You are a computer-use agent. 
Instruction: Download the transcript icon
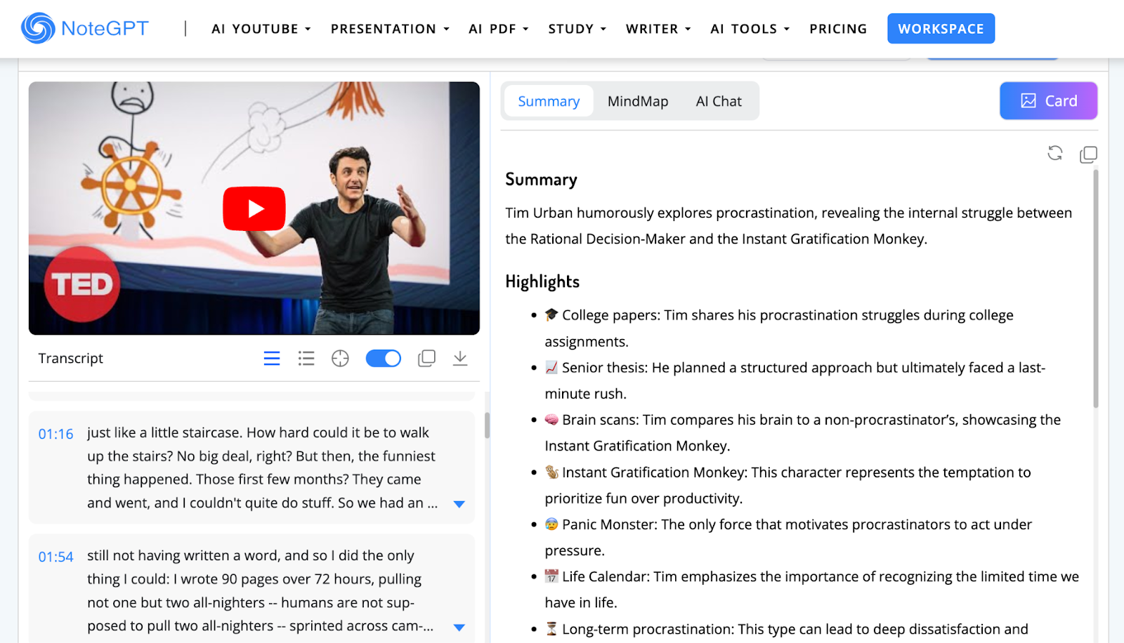[460, 359]
